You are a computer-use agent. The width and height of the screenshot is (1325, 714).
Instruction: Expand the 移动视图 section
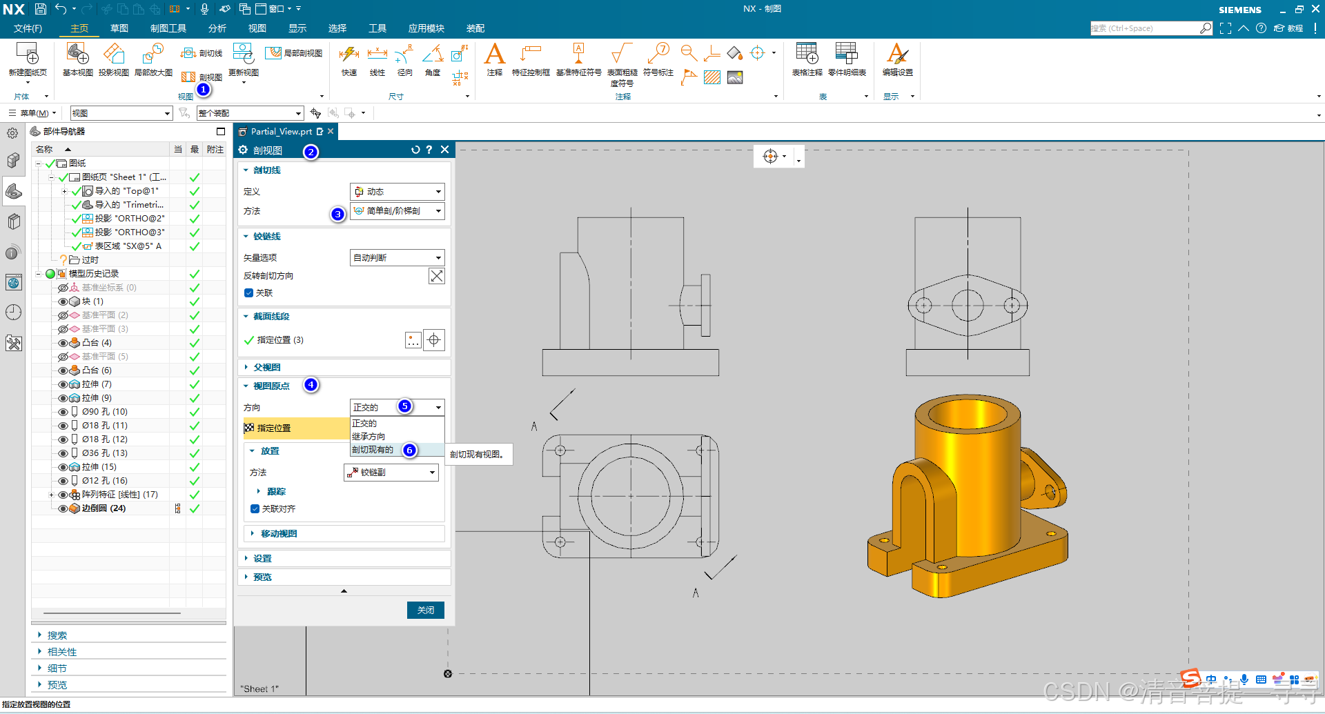click(278, 534)
